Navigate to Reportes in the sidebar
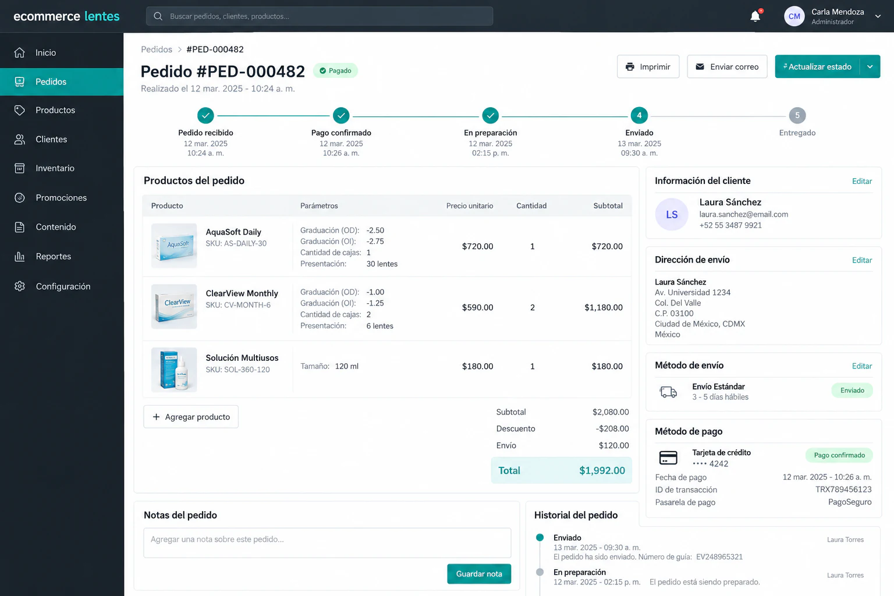 click(x=62, y=256)
